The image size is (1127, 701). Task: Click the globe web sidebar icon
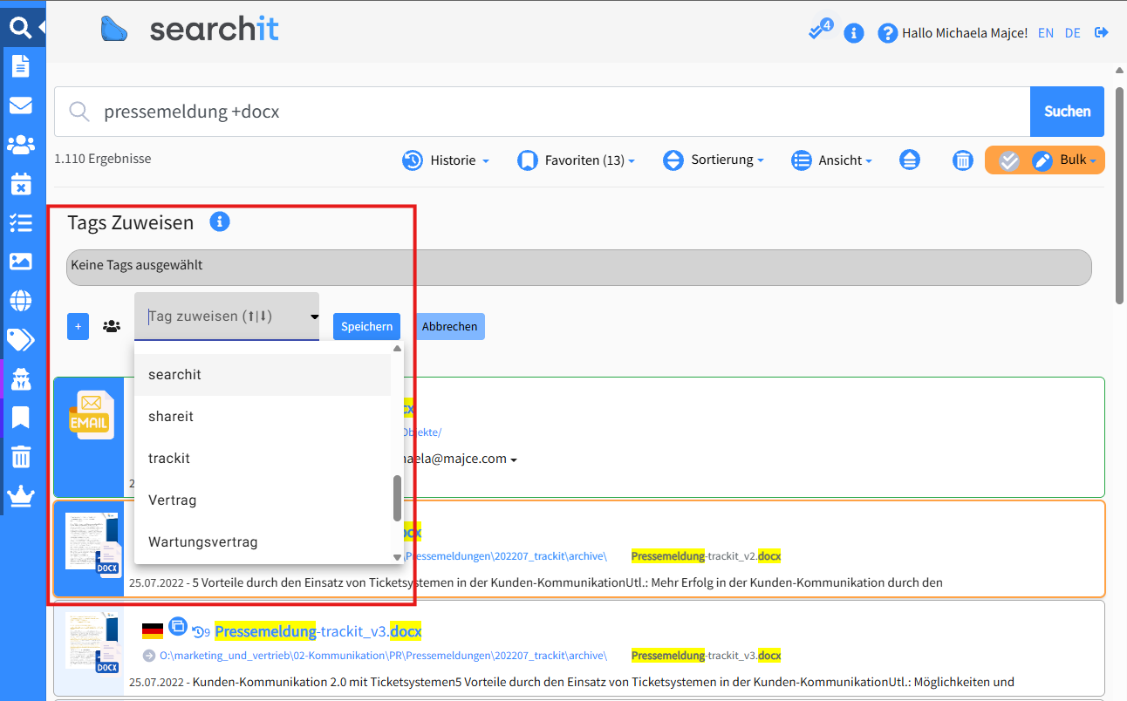pos(21,301)
